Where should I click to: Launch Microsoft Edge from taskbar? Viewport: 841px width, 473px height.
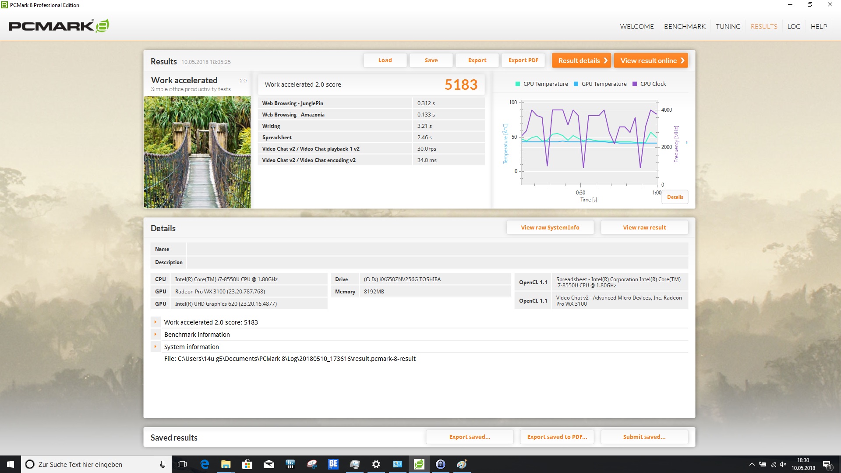pos(205,464)
